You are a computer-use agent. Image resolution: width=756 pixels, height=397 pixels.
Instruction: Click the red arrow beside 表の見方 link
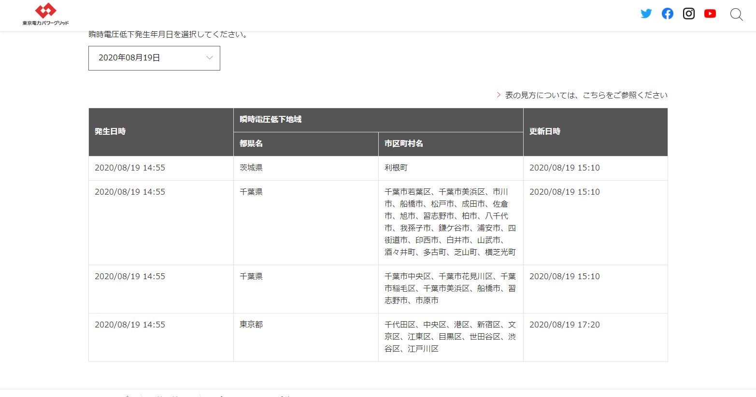click(499, 95)
